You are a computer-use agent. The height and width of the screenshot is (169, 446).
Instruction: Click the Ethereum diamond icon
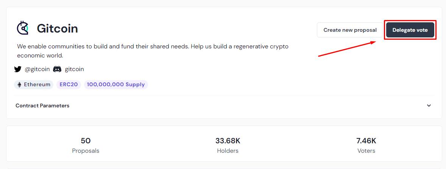pos(19,85)
